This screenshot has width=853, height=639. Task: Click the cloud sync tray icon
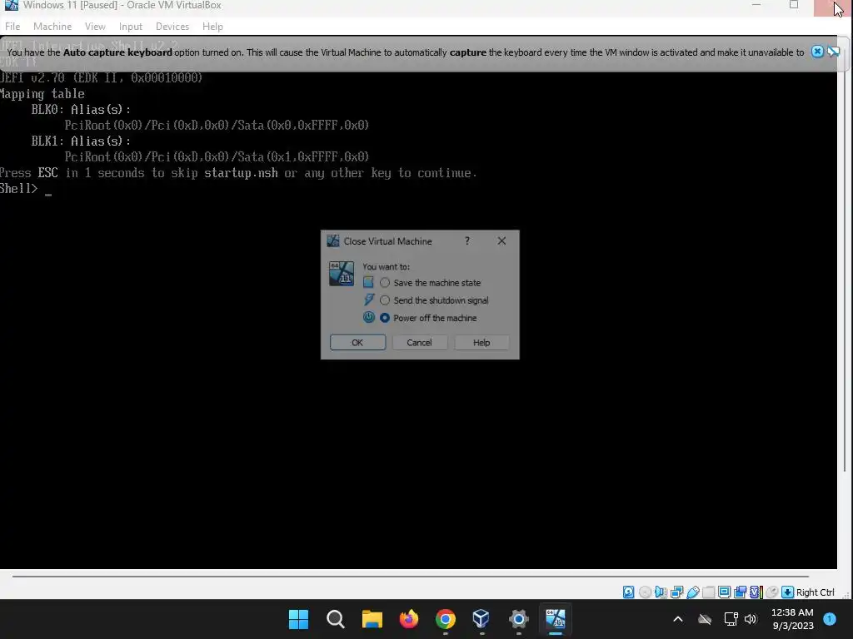point(705,619)
